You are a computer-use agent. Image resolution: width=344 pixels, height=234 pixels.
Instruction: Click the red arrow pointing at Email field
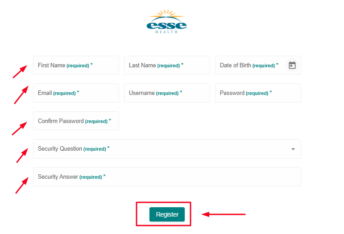pos(21,94)
